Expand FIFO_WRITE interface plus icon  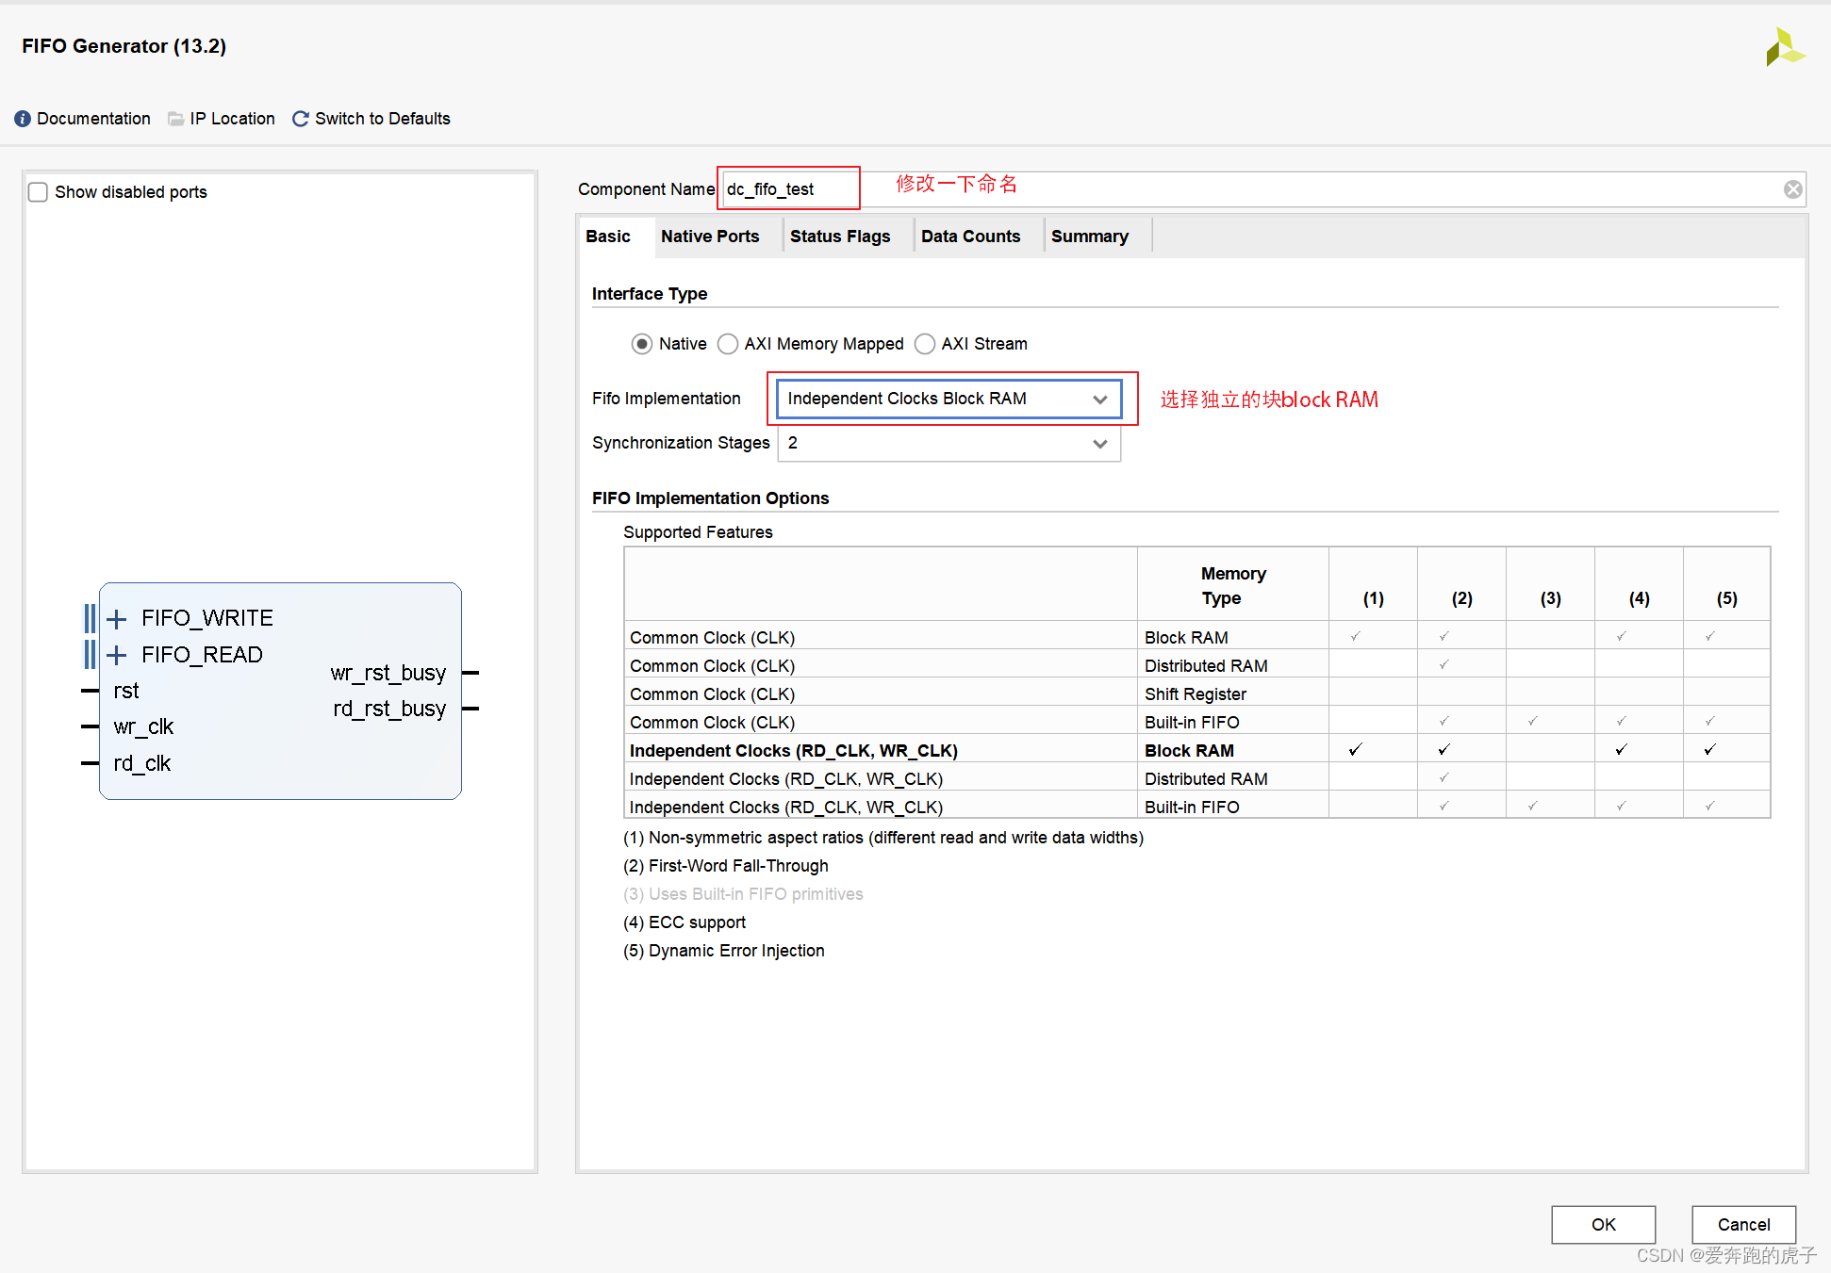pos(117,619)
